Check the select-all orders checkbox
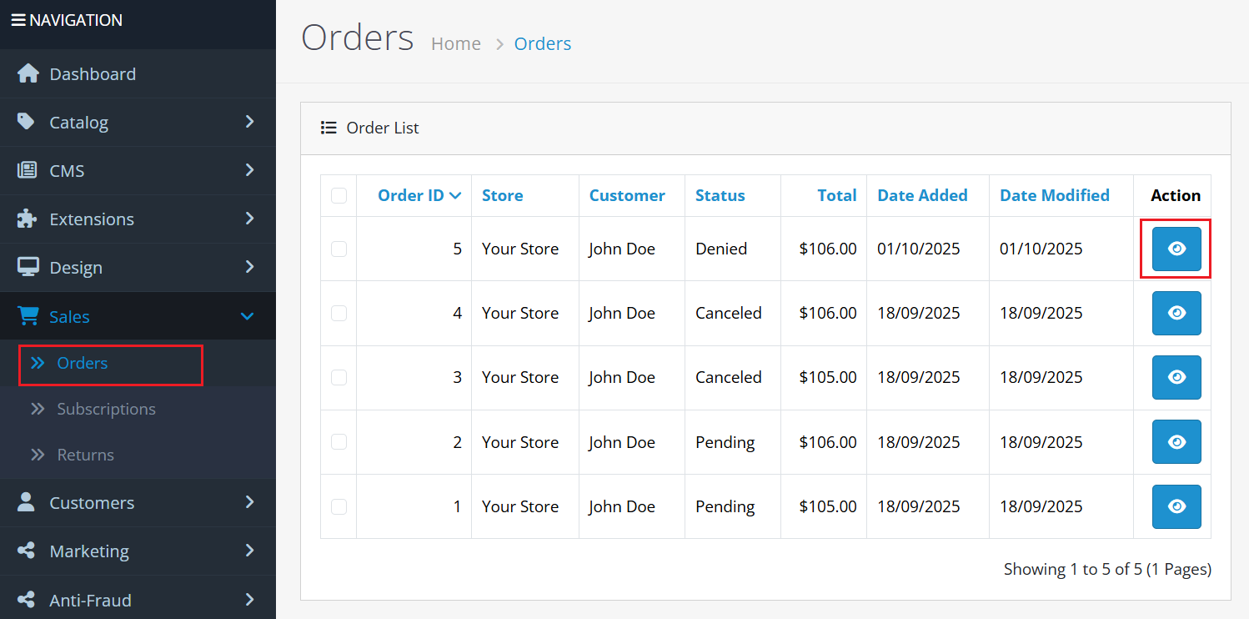 [x=339, y=194]
